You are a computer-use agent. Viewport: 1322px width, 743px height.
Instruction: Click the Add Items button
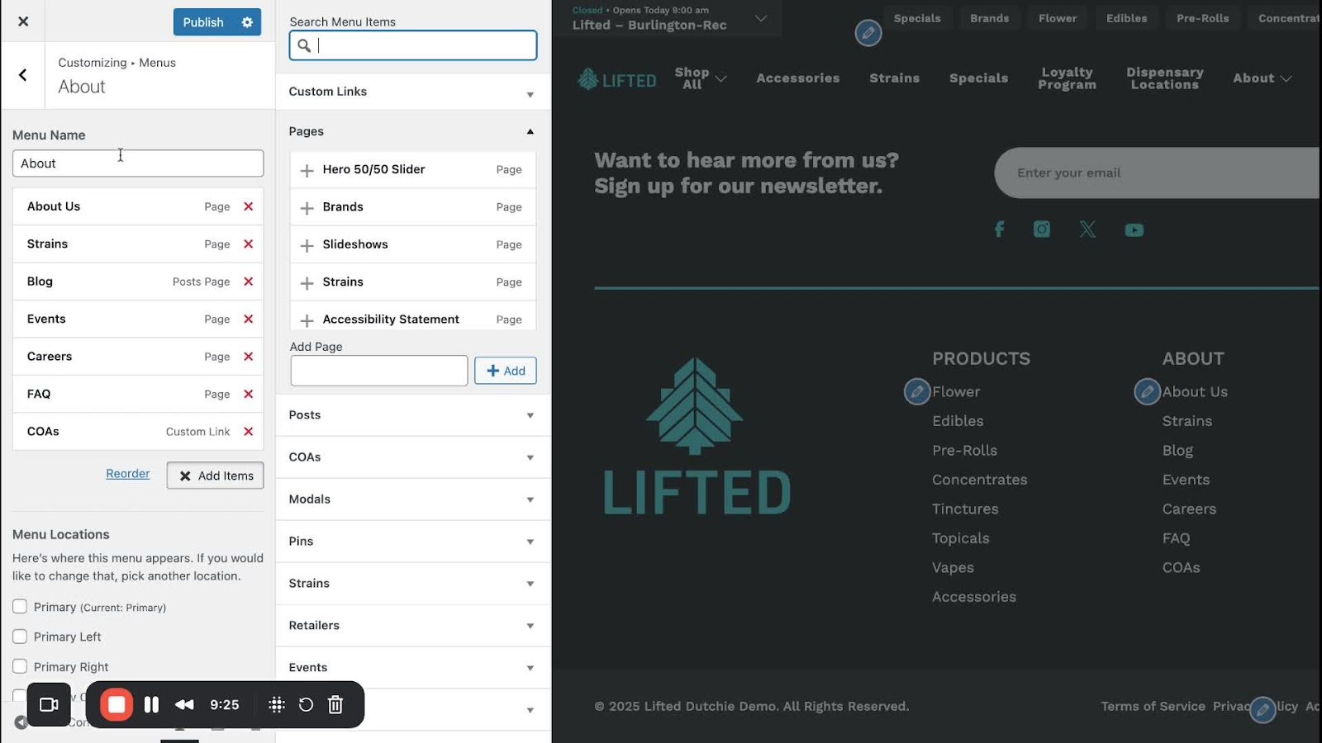[215, 476]
